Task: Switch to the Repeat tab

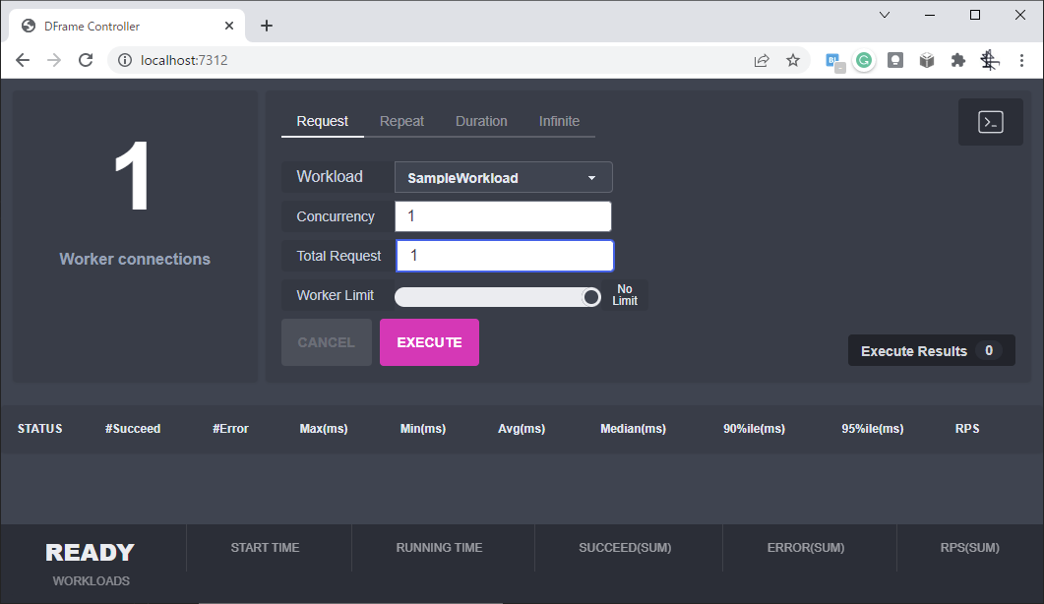Action: pyautogui.click(x=401, y=121)
